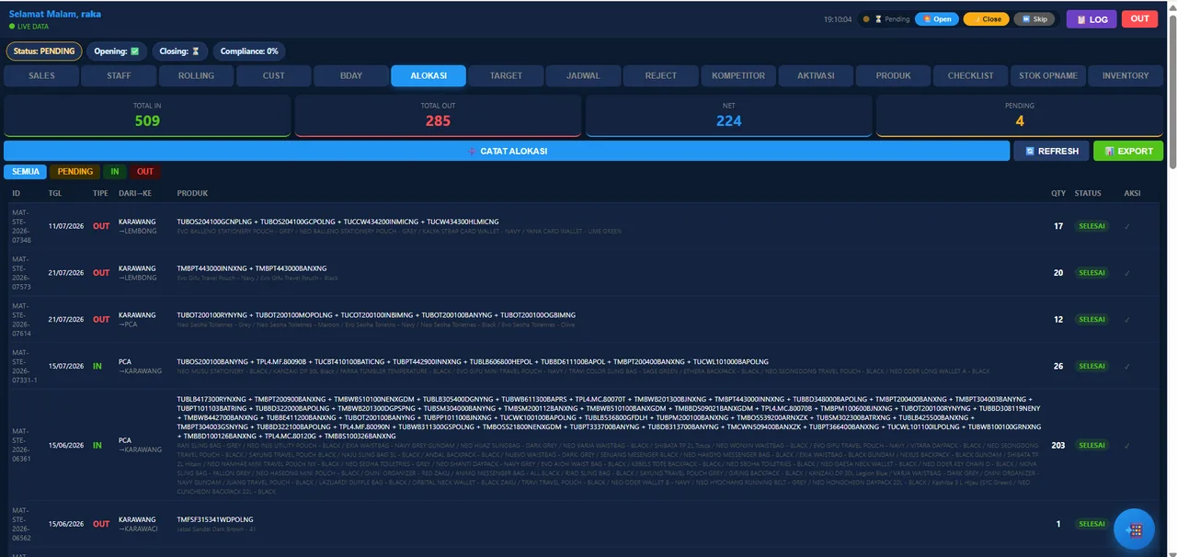Click the TOTAL OUT 285 card
This screenshot has width=1177, height=557.
(438, 116)
